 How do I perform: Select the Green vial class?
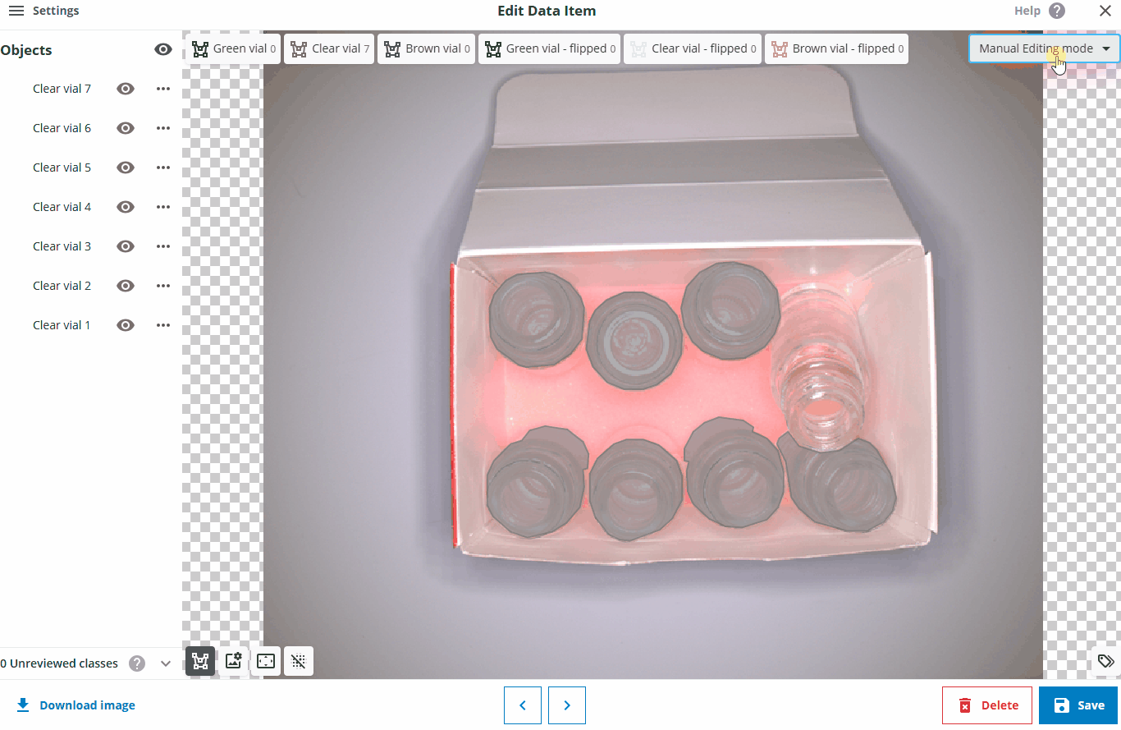pyautogui.click(x=233, y=48)
